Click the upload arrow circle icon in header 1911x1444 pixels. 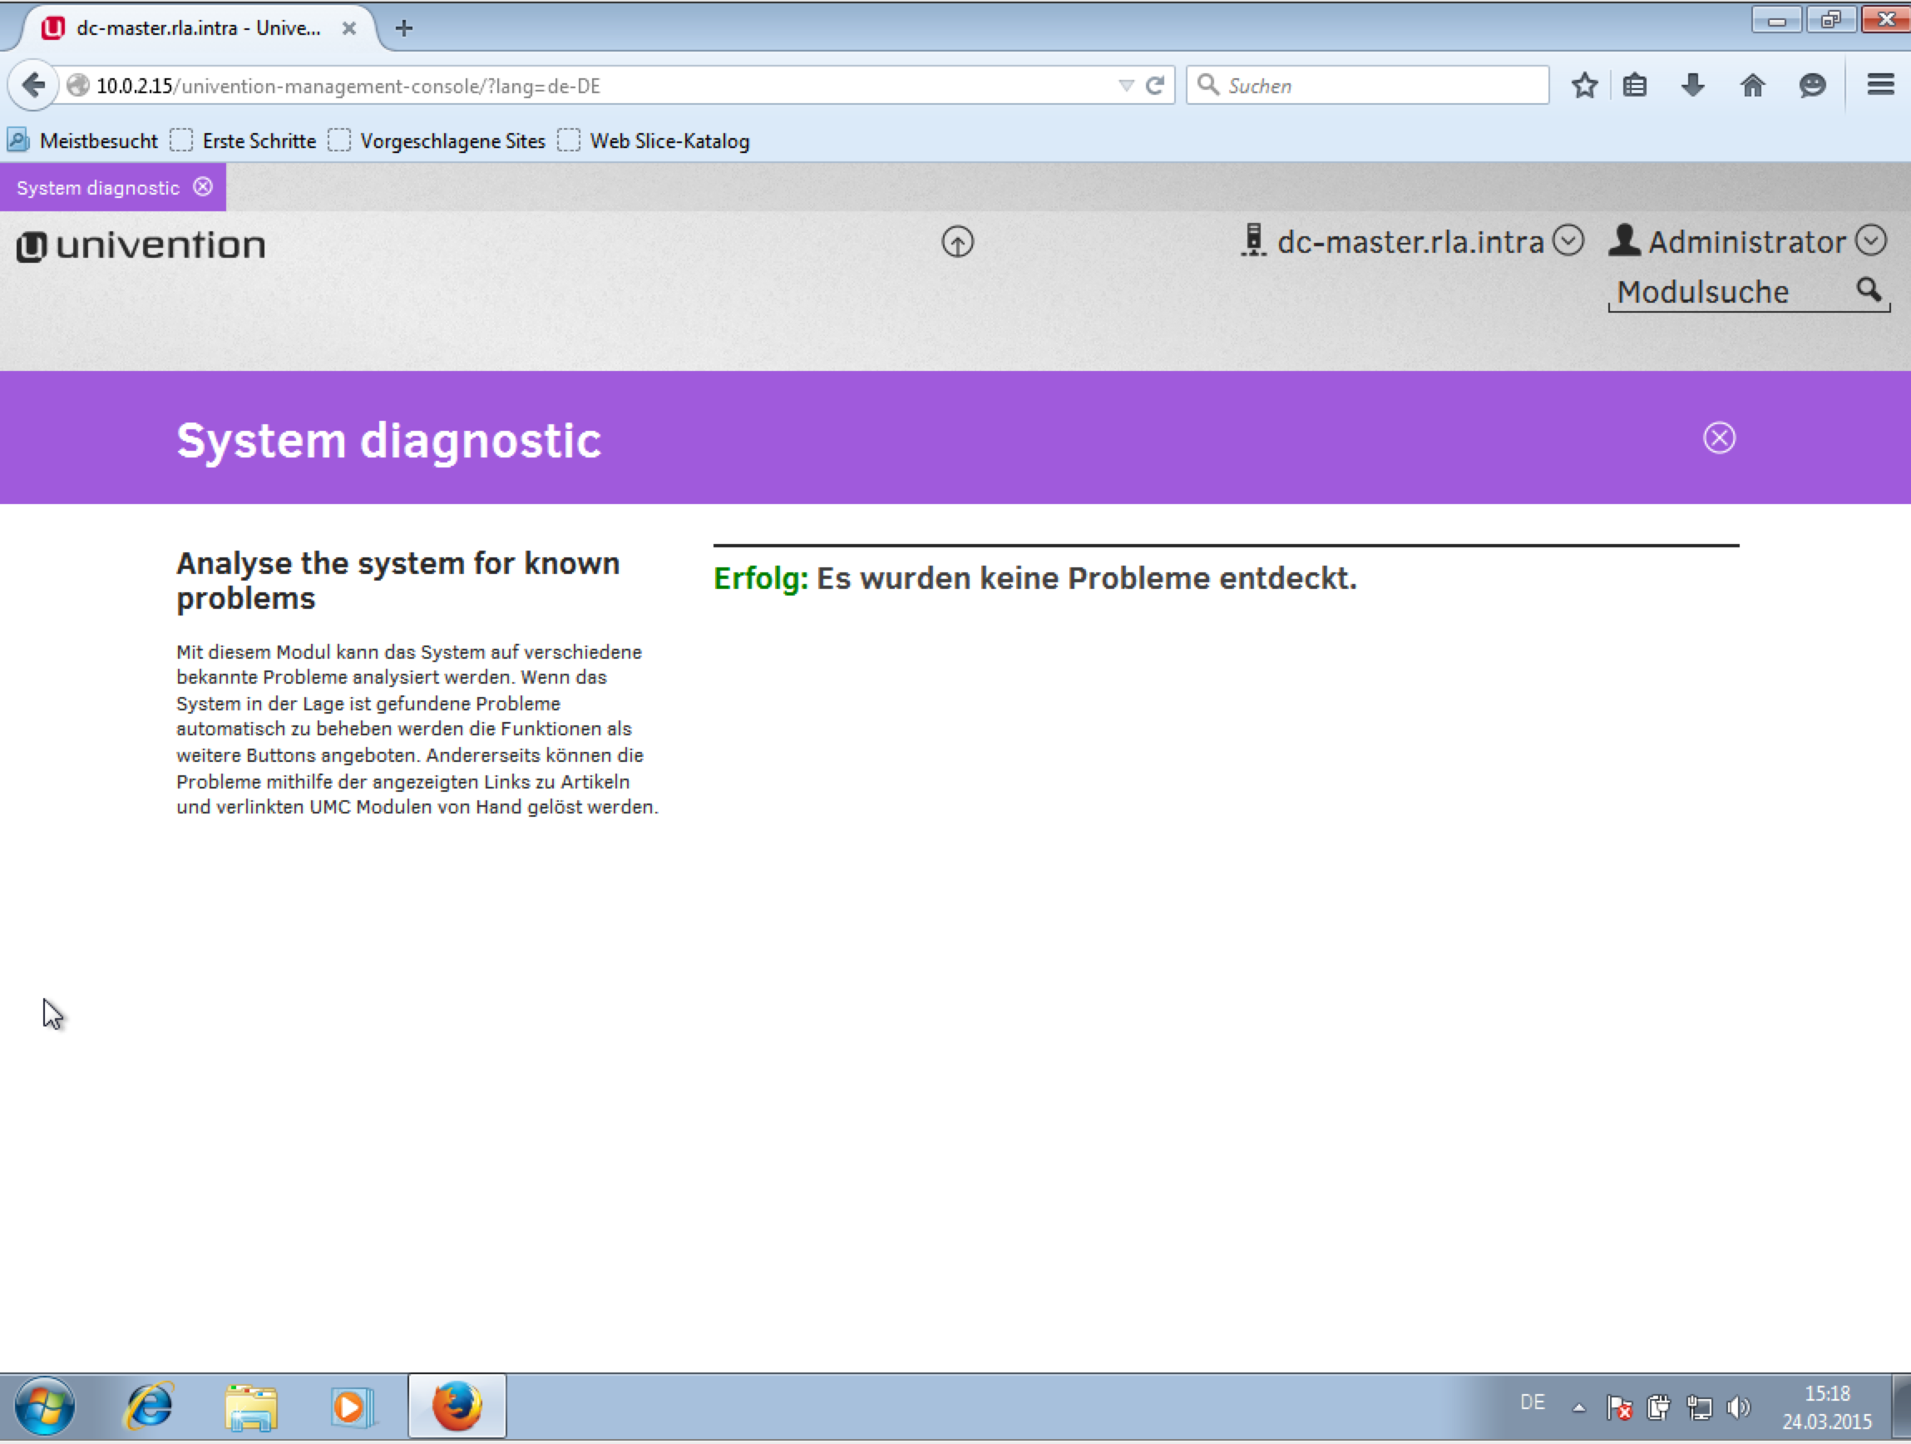tap(956, 242)
